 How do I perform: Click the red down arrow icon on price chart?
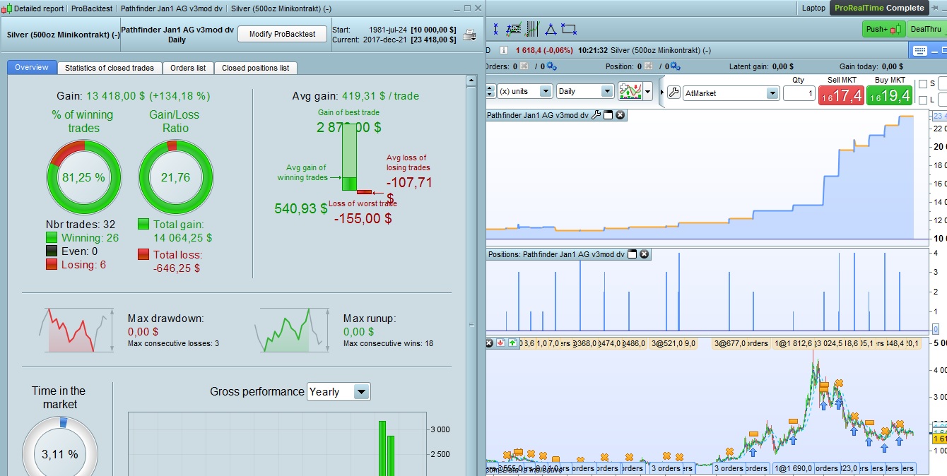(x=500, y=343)
